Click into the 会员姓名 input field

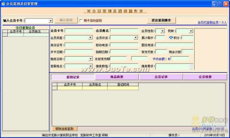pyautogui.click(x=124, y=31)
